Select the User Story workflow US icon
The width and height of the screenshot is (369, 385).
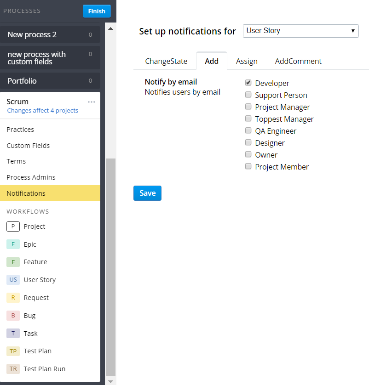pos(13,280)
